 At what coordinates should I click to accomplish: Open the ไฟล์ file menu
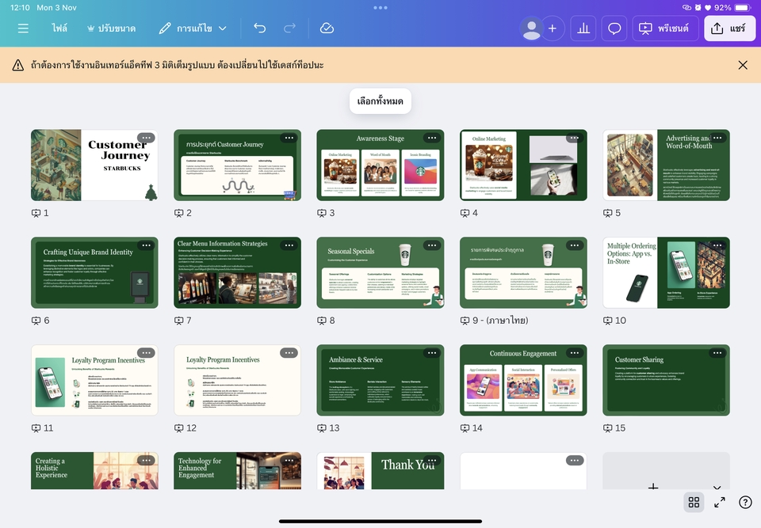(59, 28)
